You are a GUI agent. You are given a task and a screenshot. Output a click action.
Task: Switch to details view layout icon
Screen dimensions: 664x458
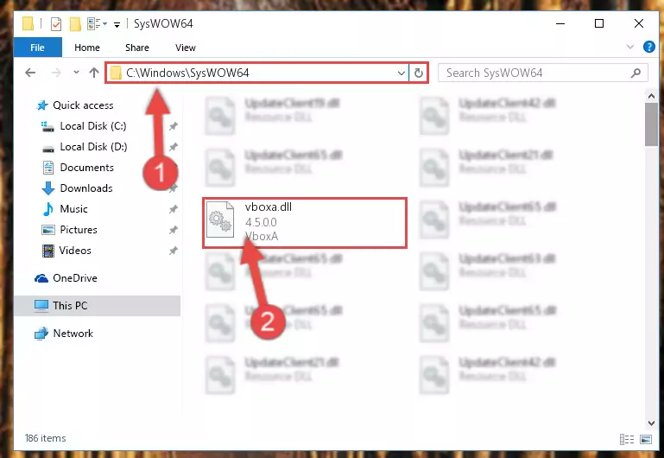(627, 439)
